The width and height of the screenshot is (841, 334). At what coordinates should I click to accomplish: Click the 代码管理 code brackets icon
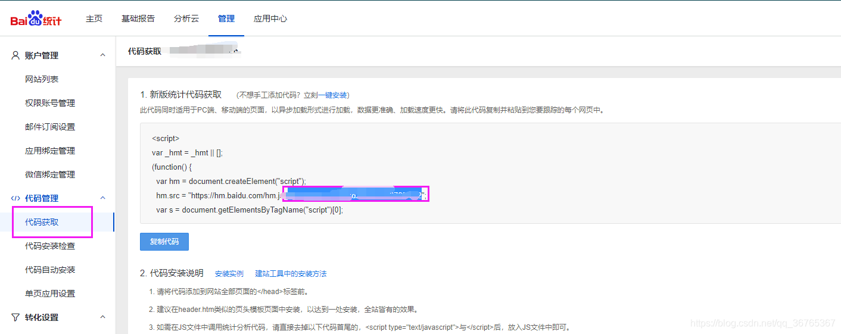tap(15, 198)
